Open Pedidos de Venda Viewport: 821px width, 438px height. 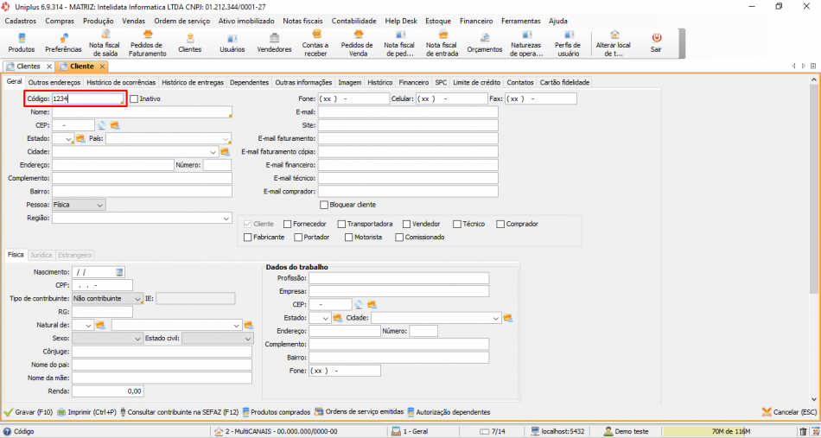pyautogui.click(x=357, y=43)
